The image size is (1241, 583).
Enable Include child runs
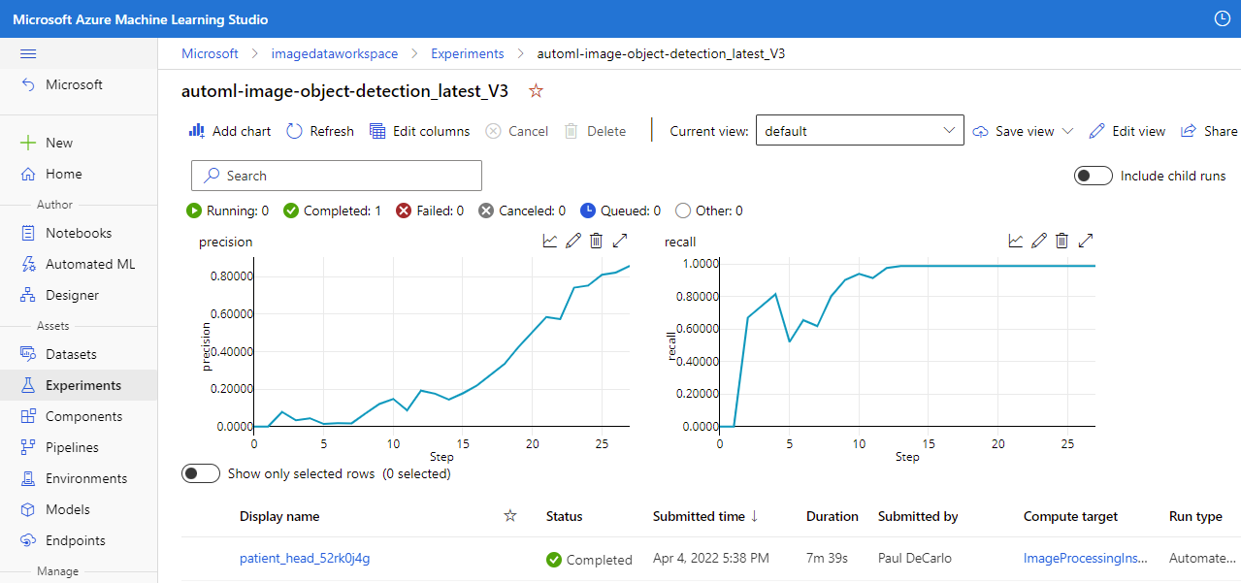coord(1093,176)
